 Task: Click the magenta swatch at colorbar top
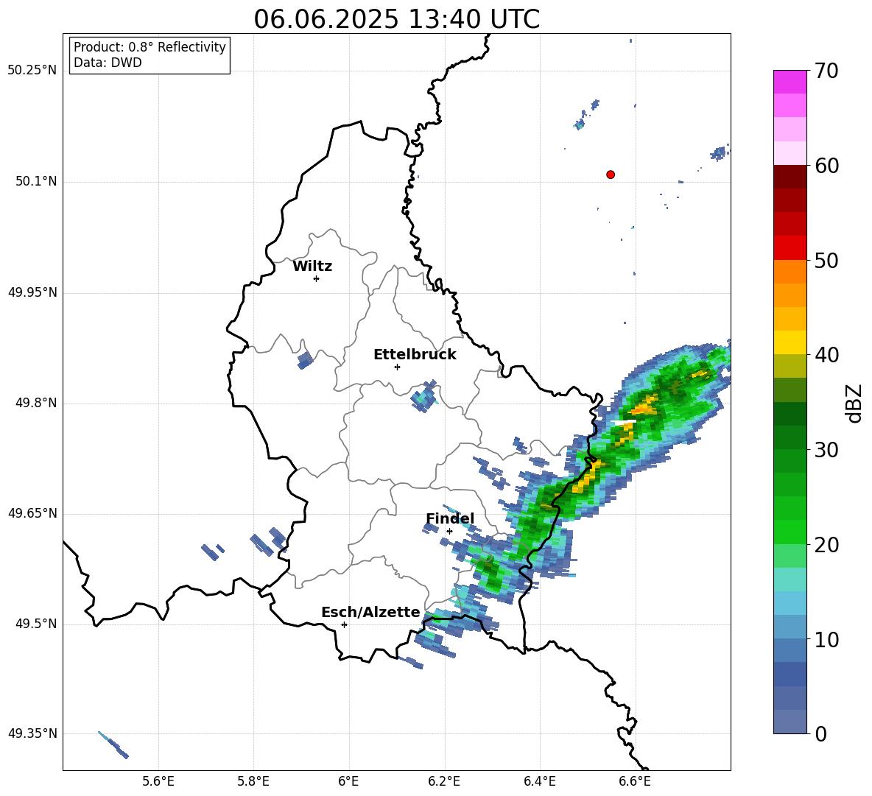click(x=790, y=82)
